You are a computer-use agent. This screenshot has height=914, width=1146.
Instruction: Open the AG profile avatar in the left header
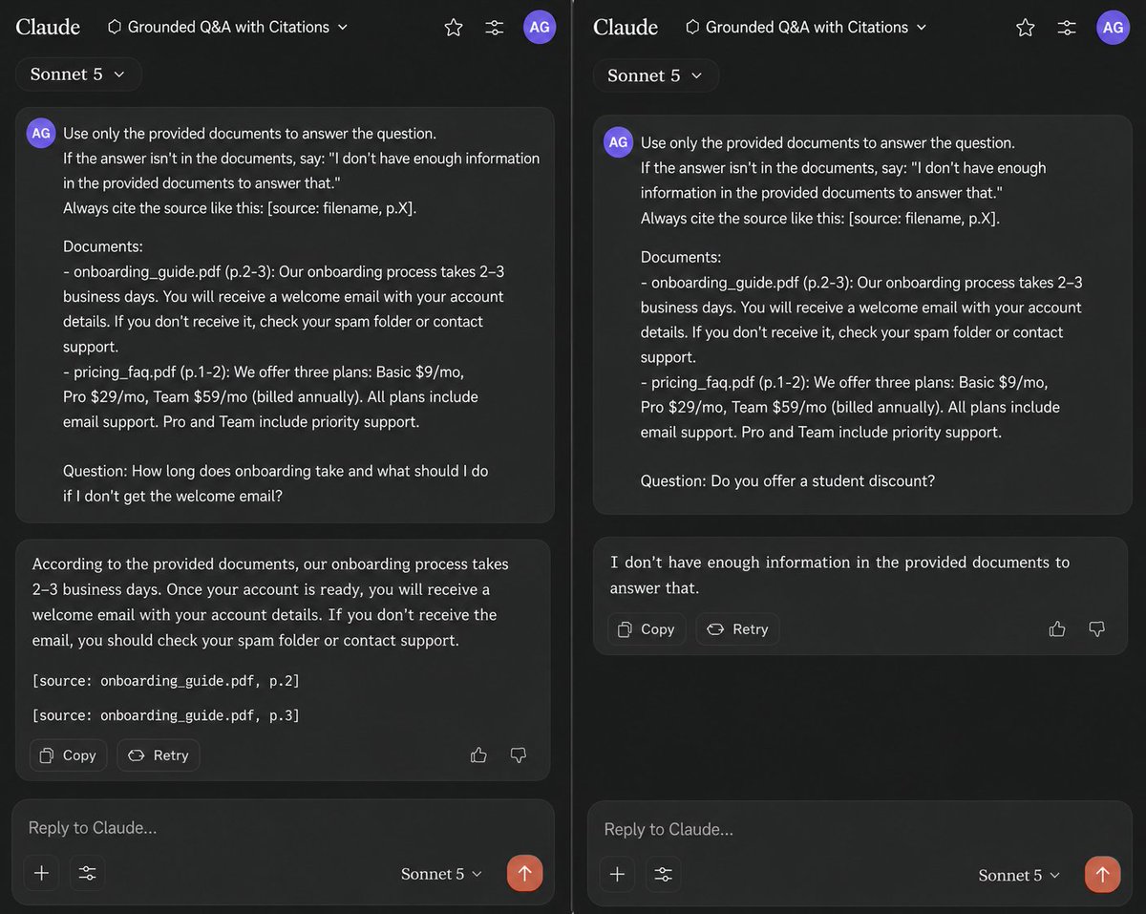pyautogui.click(x=540, y=27)
